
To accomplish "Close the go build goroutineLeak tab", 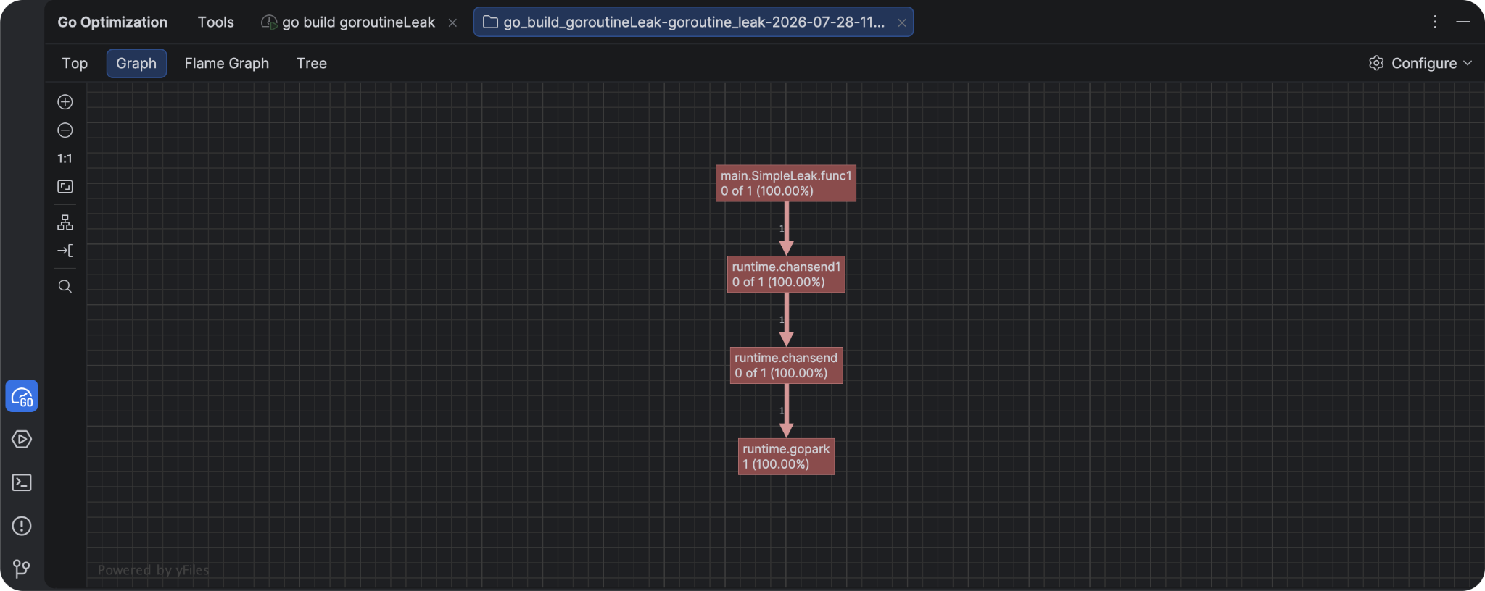I will (x=452, y=22).
